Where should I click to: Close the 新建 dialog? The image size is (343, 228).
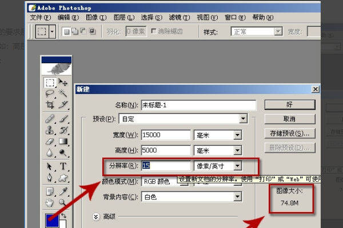pos(315,89)
